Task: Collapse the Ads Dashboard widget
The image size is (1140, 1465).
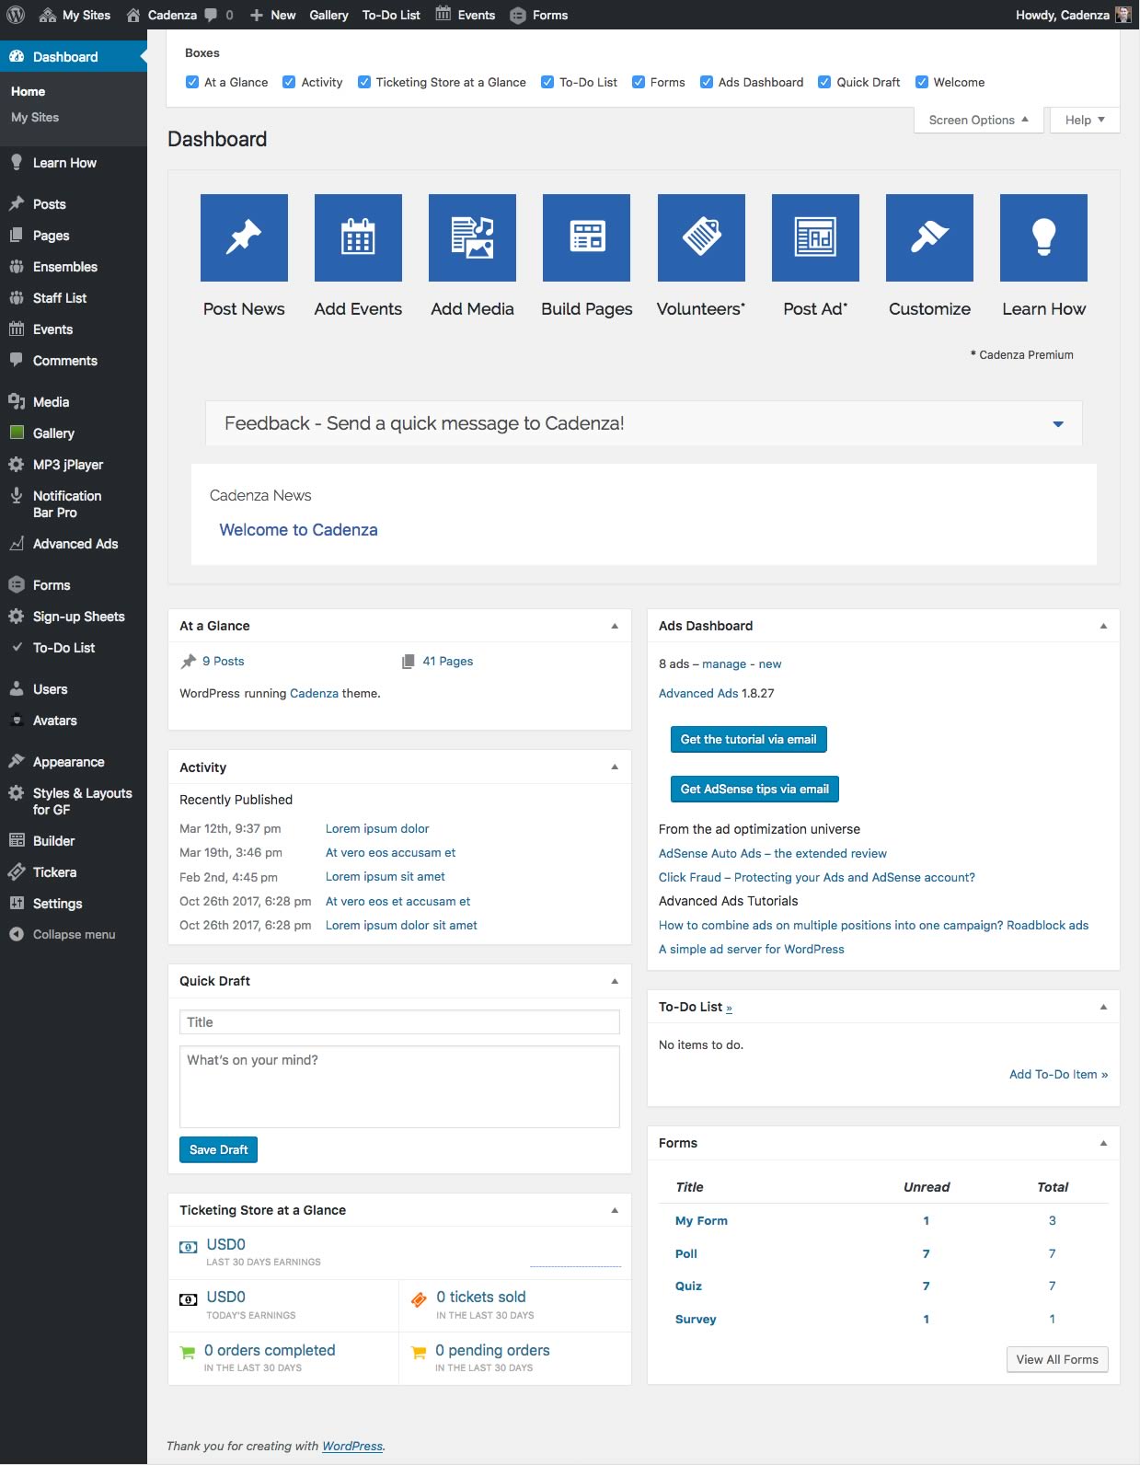Action: coord(1103,626)
